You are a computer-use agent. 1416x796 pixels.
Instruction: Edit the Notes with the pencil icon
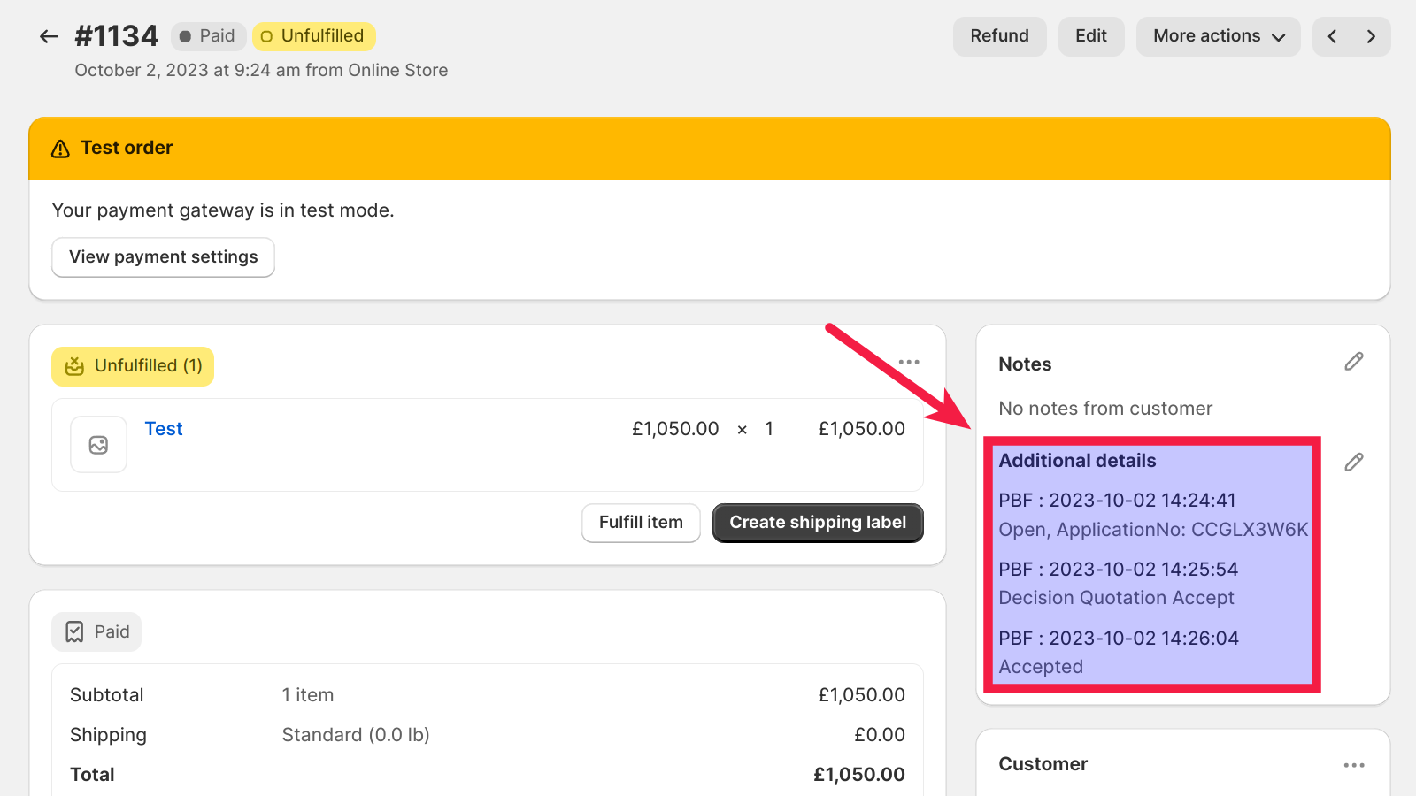(x=1353, y=362)
